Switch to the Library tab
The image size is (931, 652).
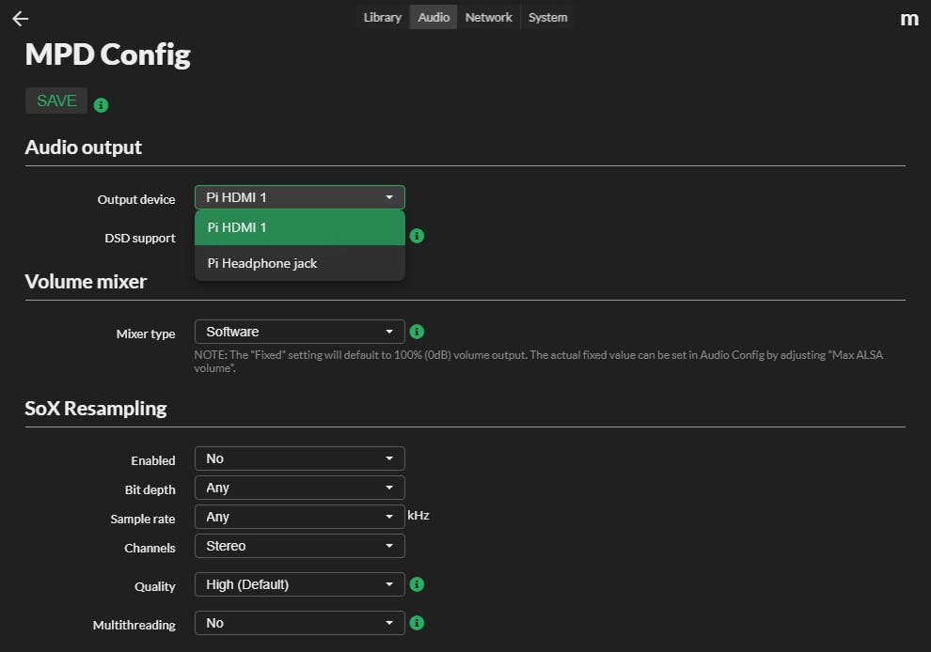pyautogui.click(x=382, y=17)
